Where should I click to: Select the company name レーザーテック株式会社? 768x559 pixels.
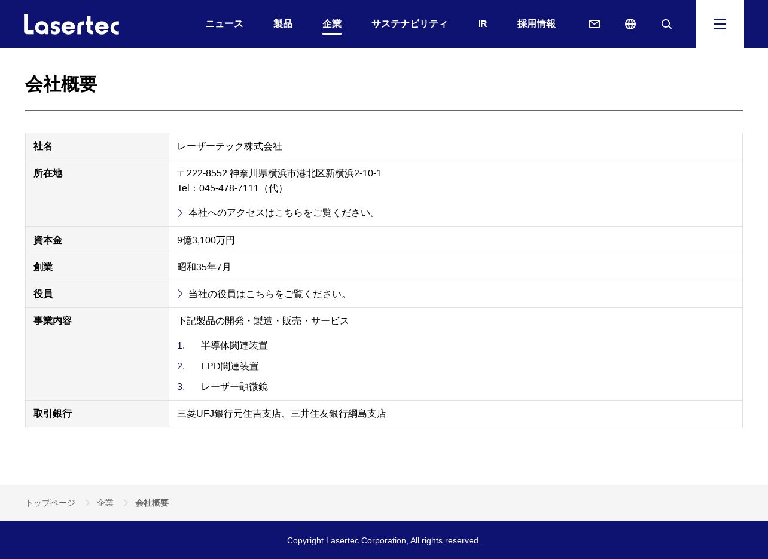coord(230,146)
